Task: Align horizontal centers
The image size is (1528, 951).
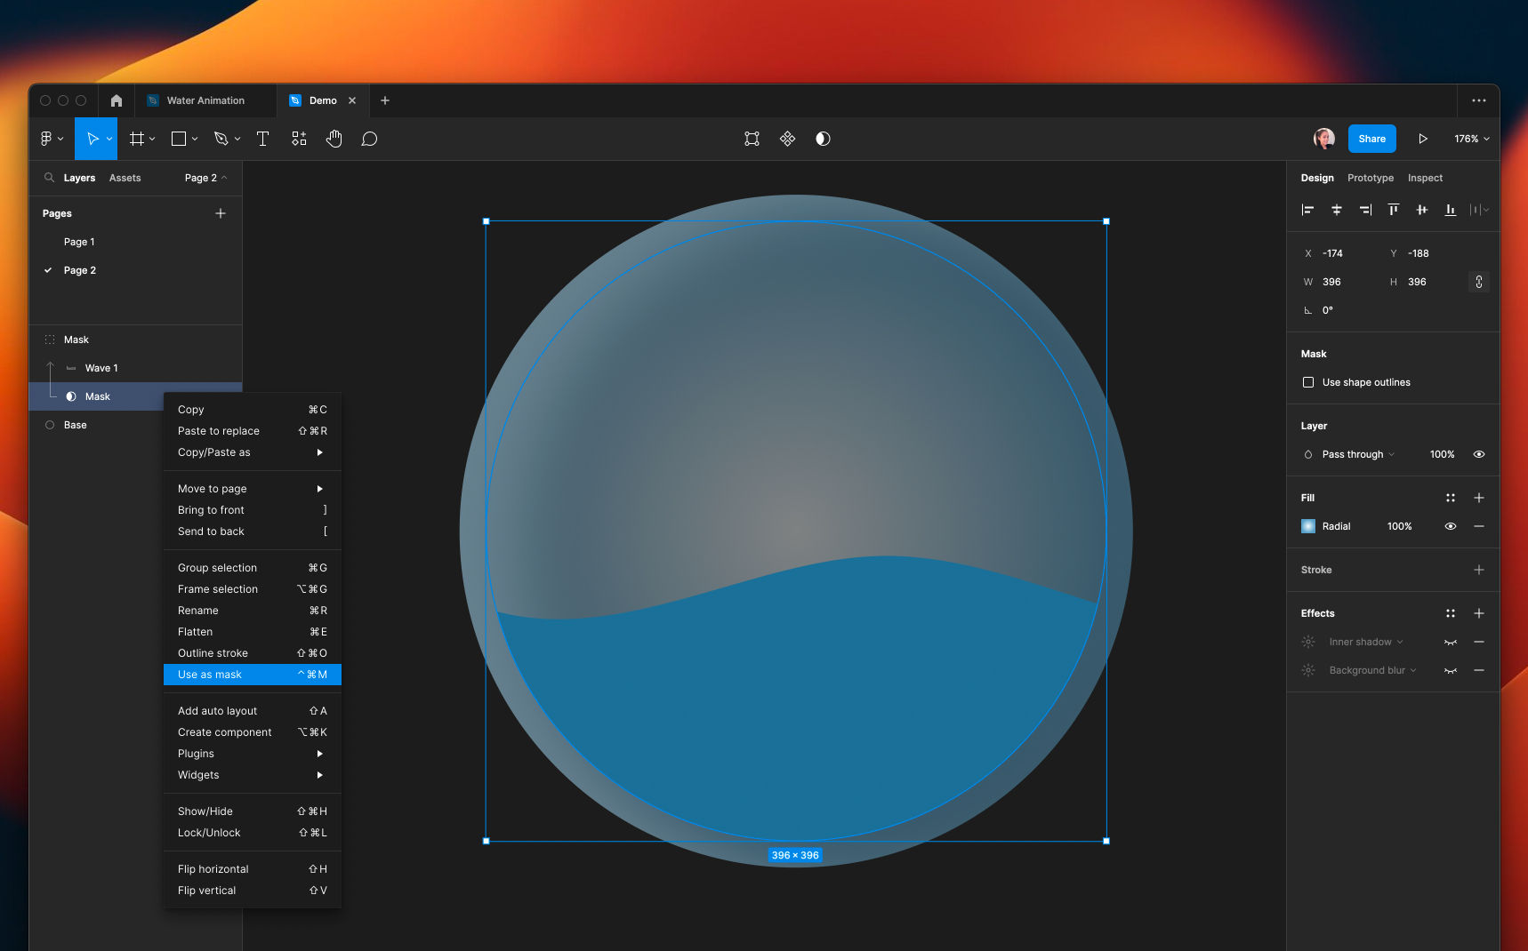Action: tap(1337, 210)
